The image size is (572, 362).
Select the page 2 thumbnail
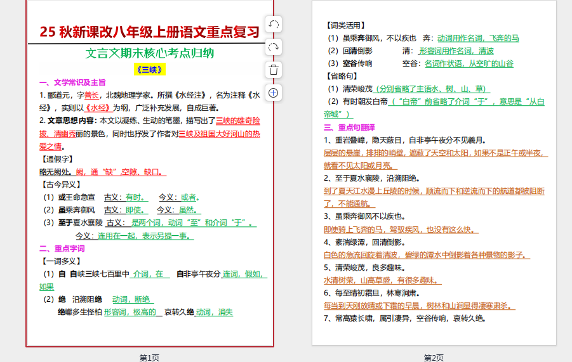pyautogui.click(x=434, y=172)
